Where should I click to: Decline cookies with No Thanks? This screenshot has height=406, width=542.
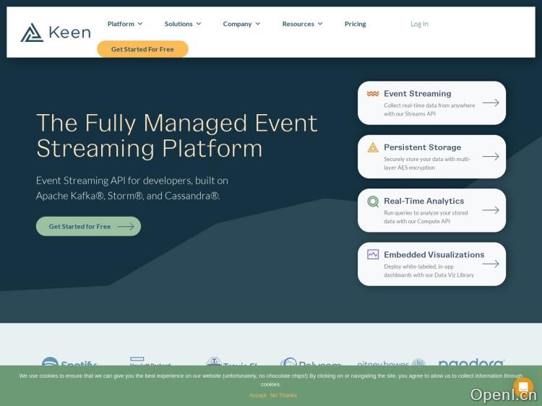click(x=283, y=395)
